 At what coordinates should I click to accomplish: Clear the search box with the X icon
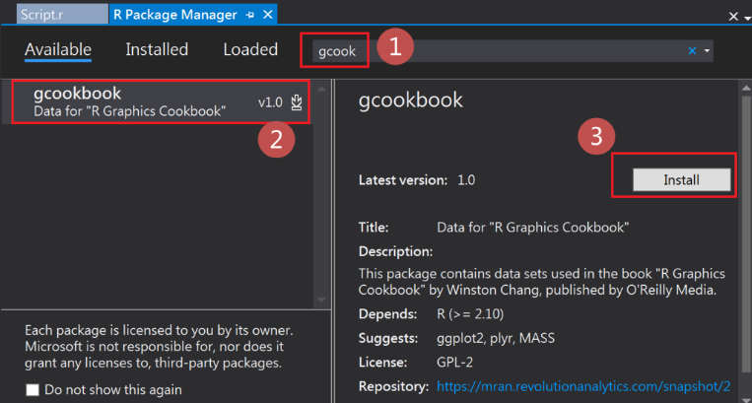692,50
